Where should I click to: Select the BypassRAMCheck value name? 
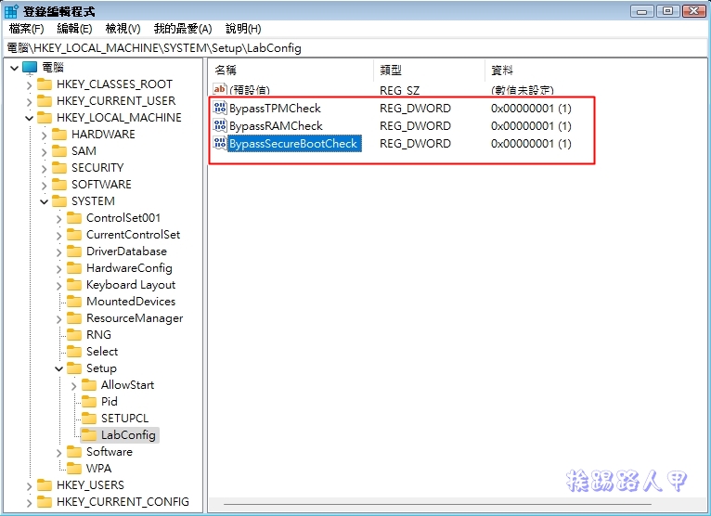tap(277, 126)
